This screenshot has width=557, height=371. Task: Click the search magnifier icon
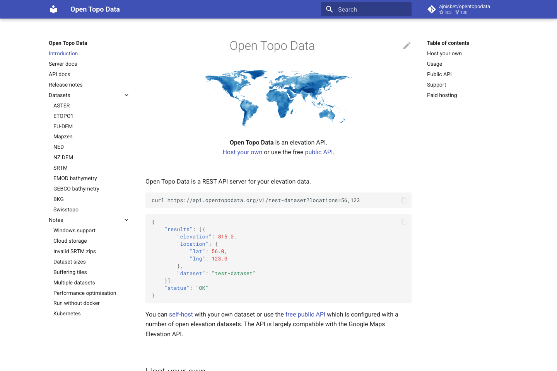(x=329, y=9)
